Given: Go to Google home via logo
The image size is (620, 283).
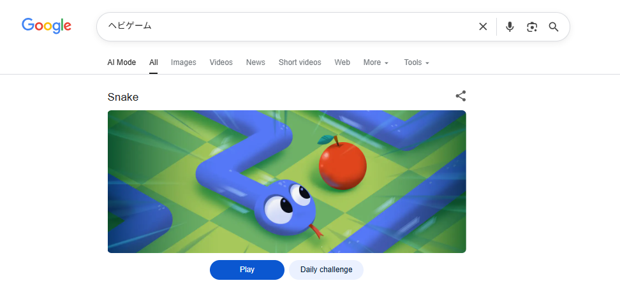Looking at the screenshot, I should (47, 26).
